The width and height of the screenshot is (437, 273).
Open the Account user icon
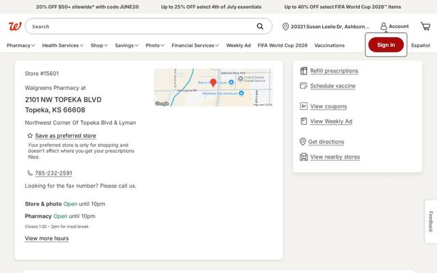click(x=384, y=26)
